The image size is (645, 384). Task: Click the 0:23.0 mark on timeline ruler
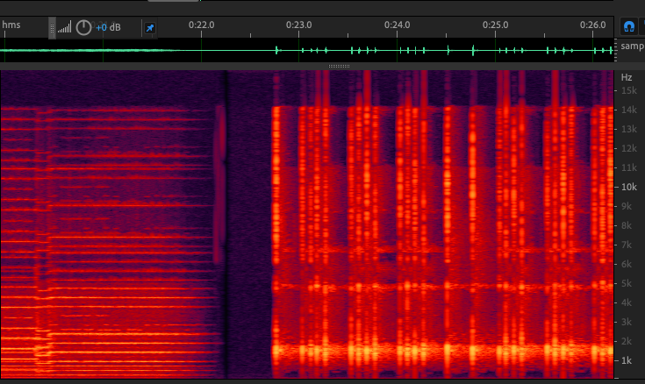[299, 25]
